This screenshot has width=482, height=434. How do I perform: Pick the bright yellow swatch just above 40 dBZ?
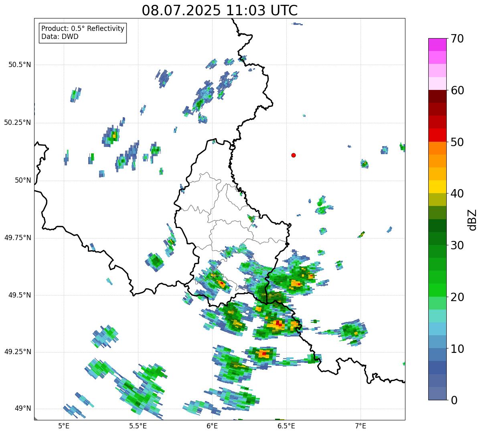(x=437, y=187)
